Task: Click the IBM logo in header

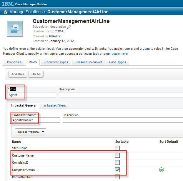Action: (8, 4)
